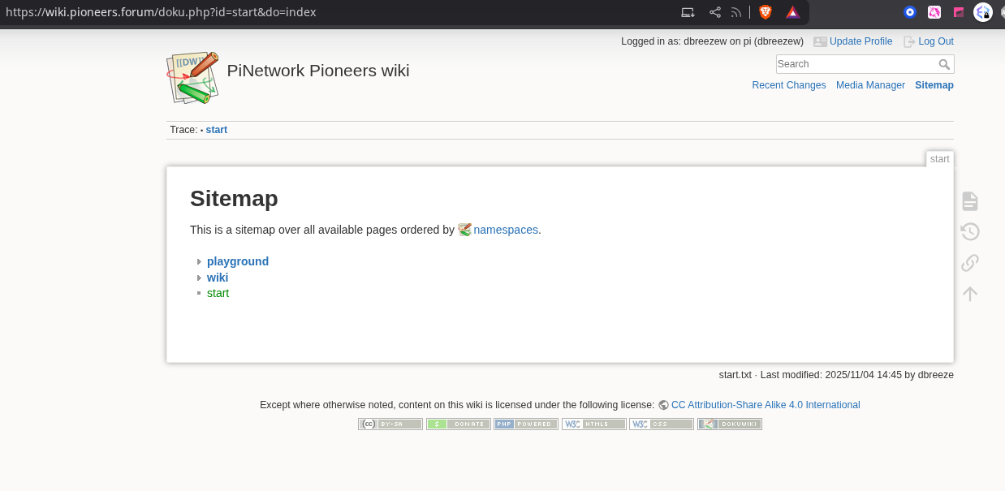The width and height of the screenshot is (1005, 491).
Task: Open Old revisions history icon
Action: [969, 232]
